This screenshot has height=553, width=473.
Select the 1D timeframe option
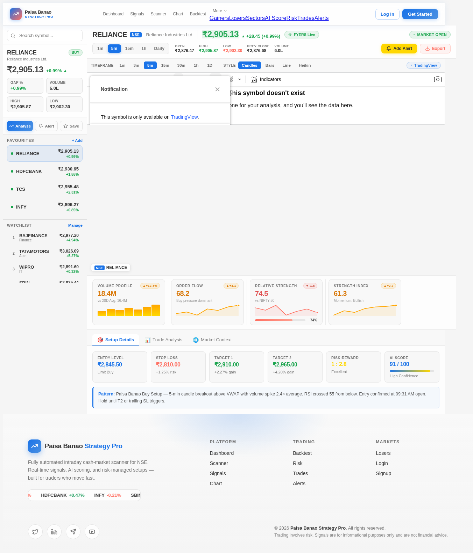pyautogui.click(x=210, y=65)
